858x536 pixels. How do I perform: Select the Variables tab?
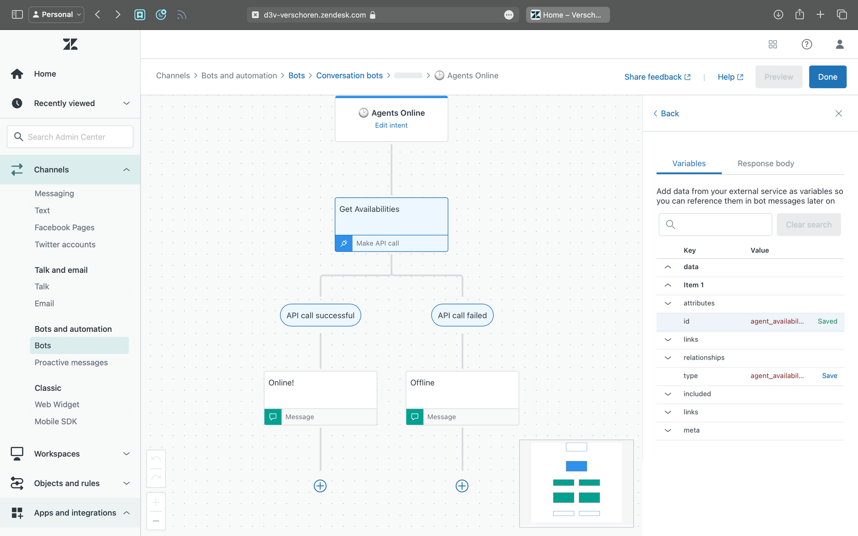coord(689,163)
